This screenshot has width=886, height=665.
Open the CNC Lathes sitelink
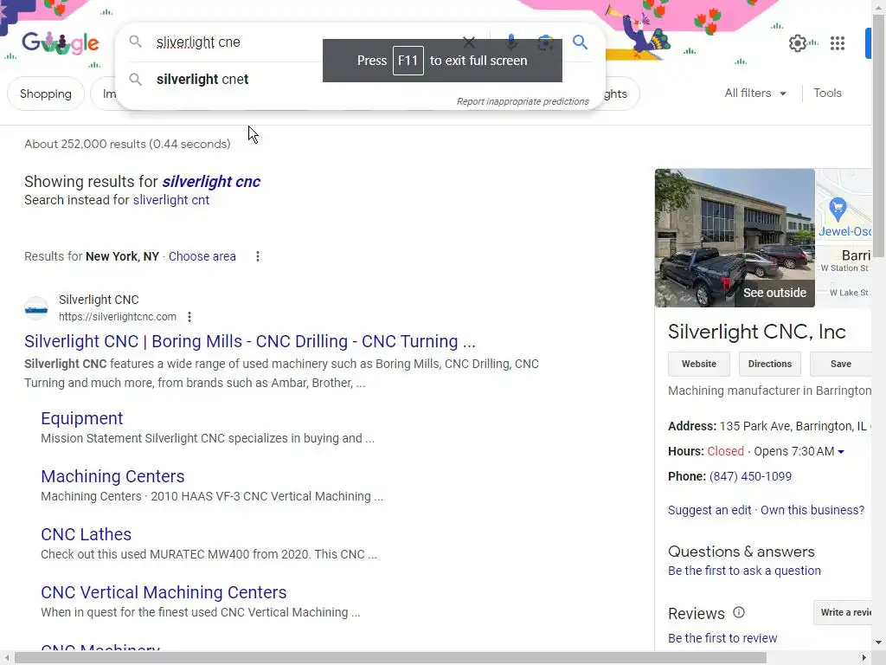click(86, 534)
